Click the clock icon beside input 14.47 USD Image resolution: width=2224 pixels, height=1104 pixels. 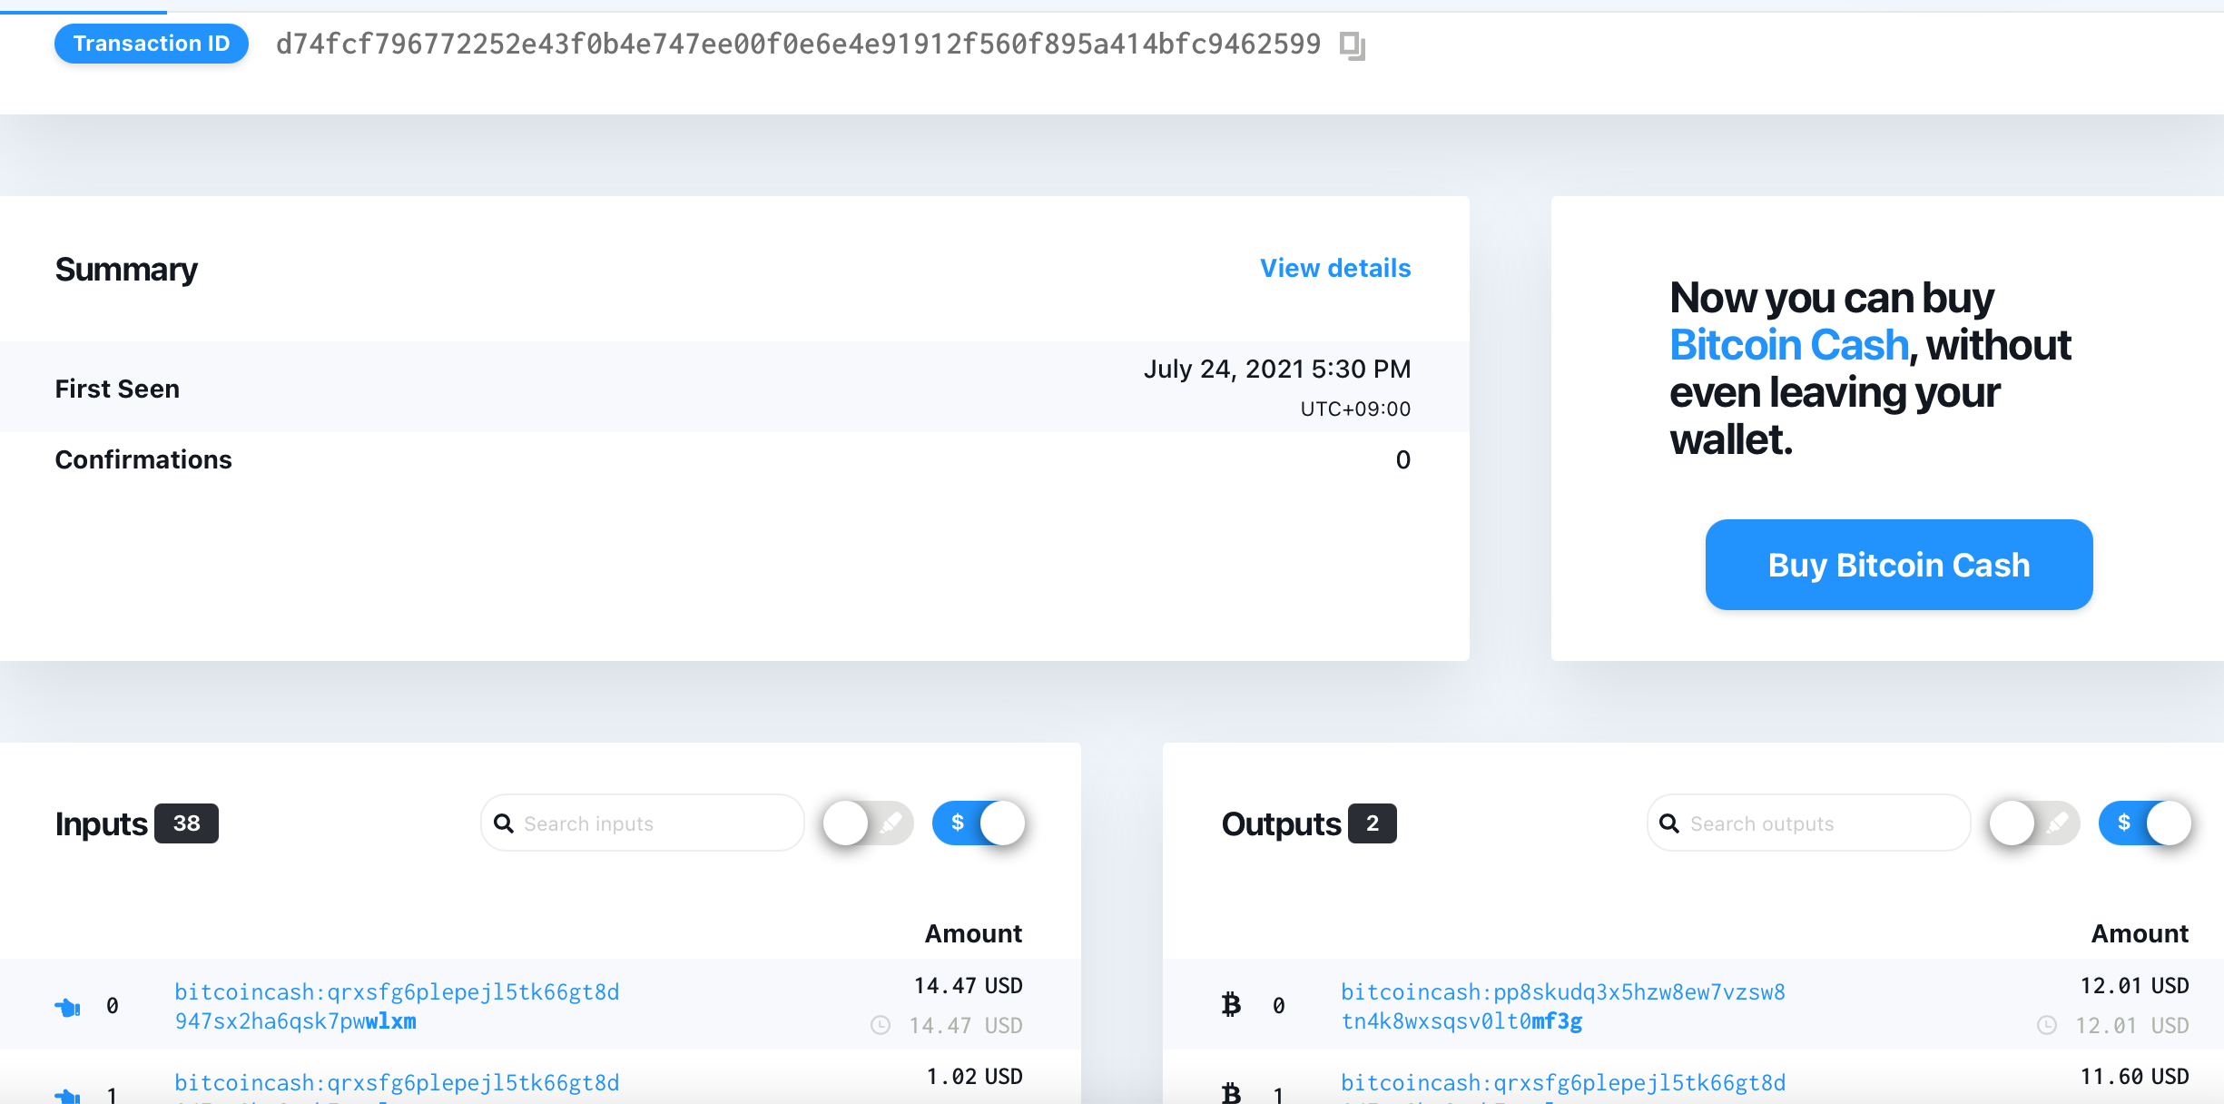click(881, 1025)
